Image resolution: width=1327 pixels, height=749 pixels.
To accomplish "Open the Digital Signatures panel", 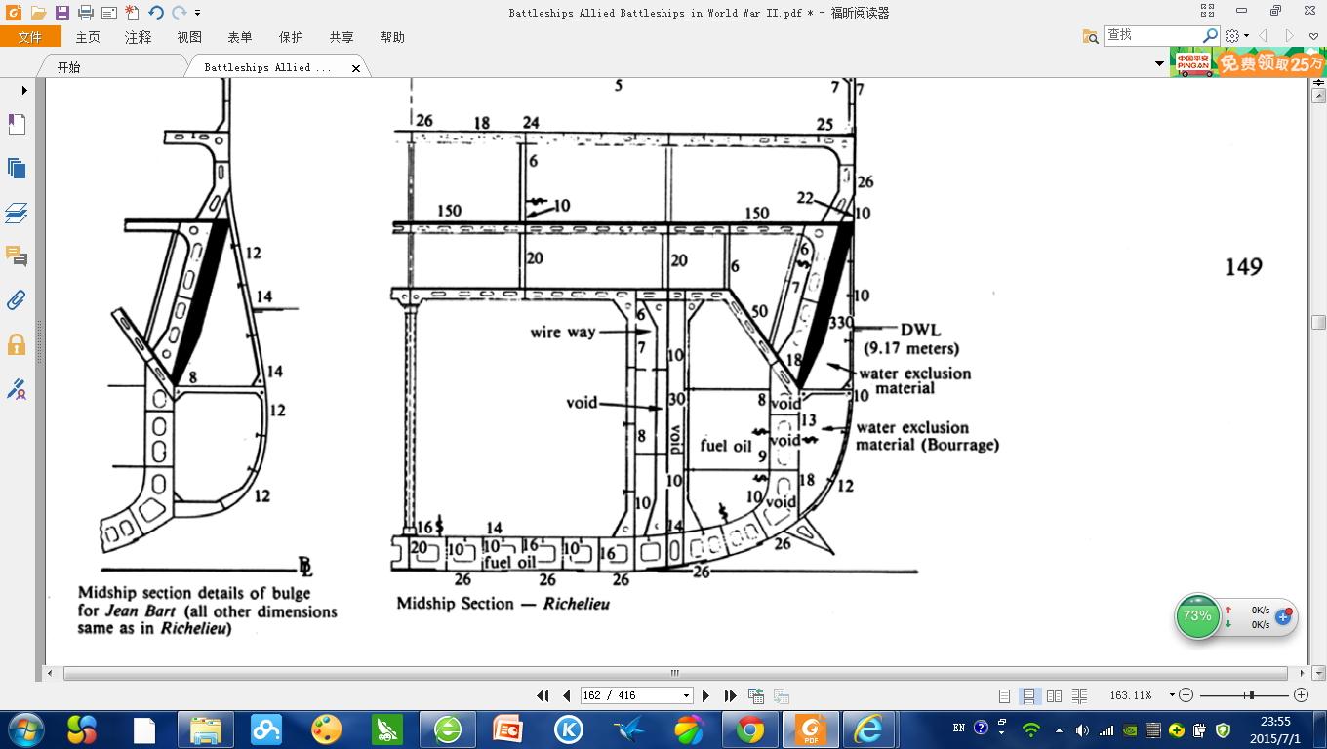I will coord(17,389).
